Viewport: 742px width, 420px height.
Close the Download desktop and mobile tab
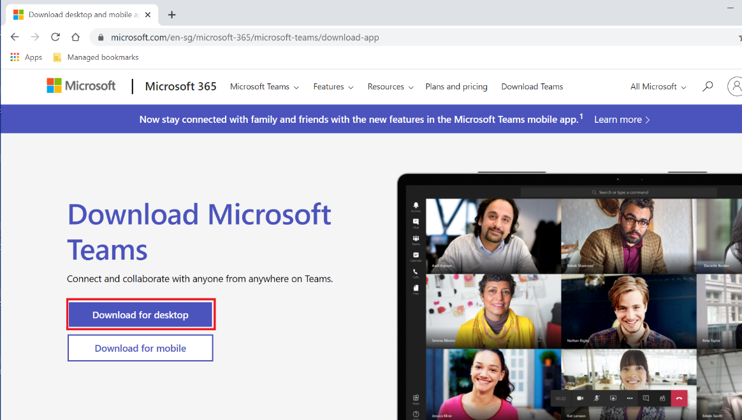[148, 15]
